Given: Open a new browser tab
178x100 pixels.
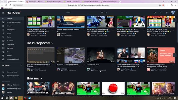Looking at the screenshot, I should point(120,2).
